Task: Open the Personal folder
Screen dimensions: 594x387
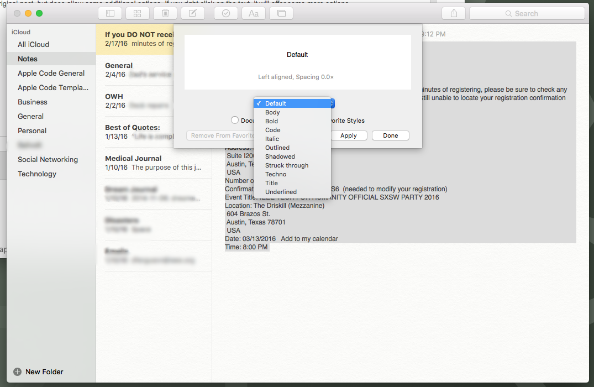Action: pos(51,131)
